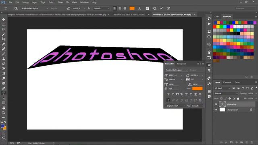Select the Zoom tool
258x145 pixels.
[x=4, y=113]
